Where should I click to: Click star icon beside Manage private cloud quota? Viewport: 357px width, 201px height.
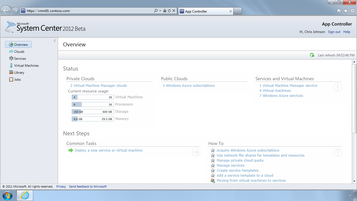tap(213, 161)
